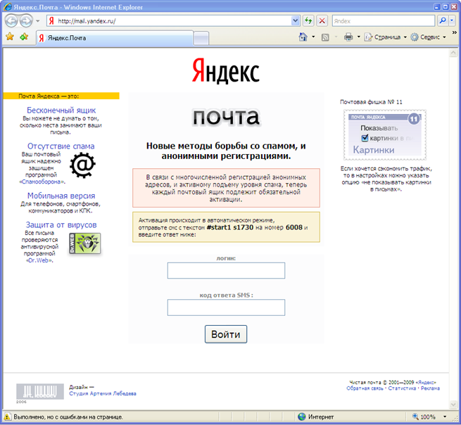Click the browser Back arrow button
This screenshot has height=425, width=461.
pos(11,21)
